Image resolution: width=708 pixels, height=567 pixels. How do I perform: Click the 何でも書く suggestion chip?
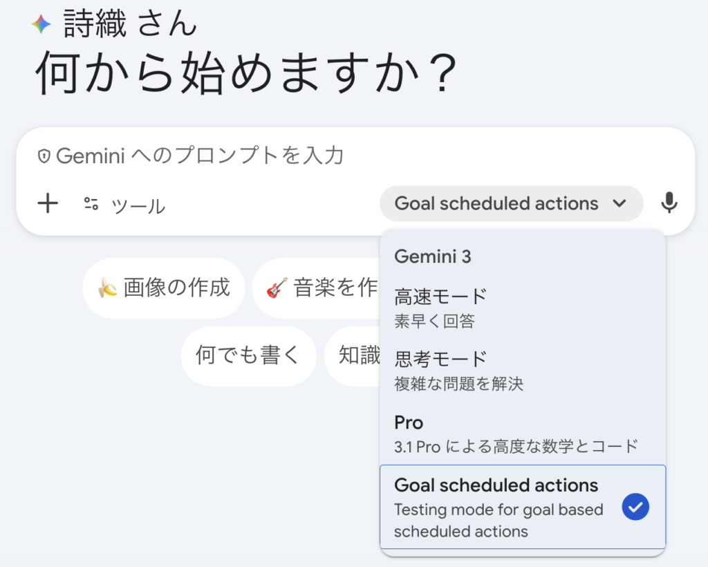(248, 355)
